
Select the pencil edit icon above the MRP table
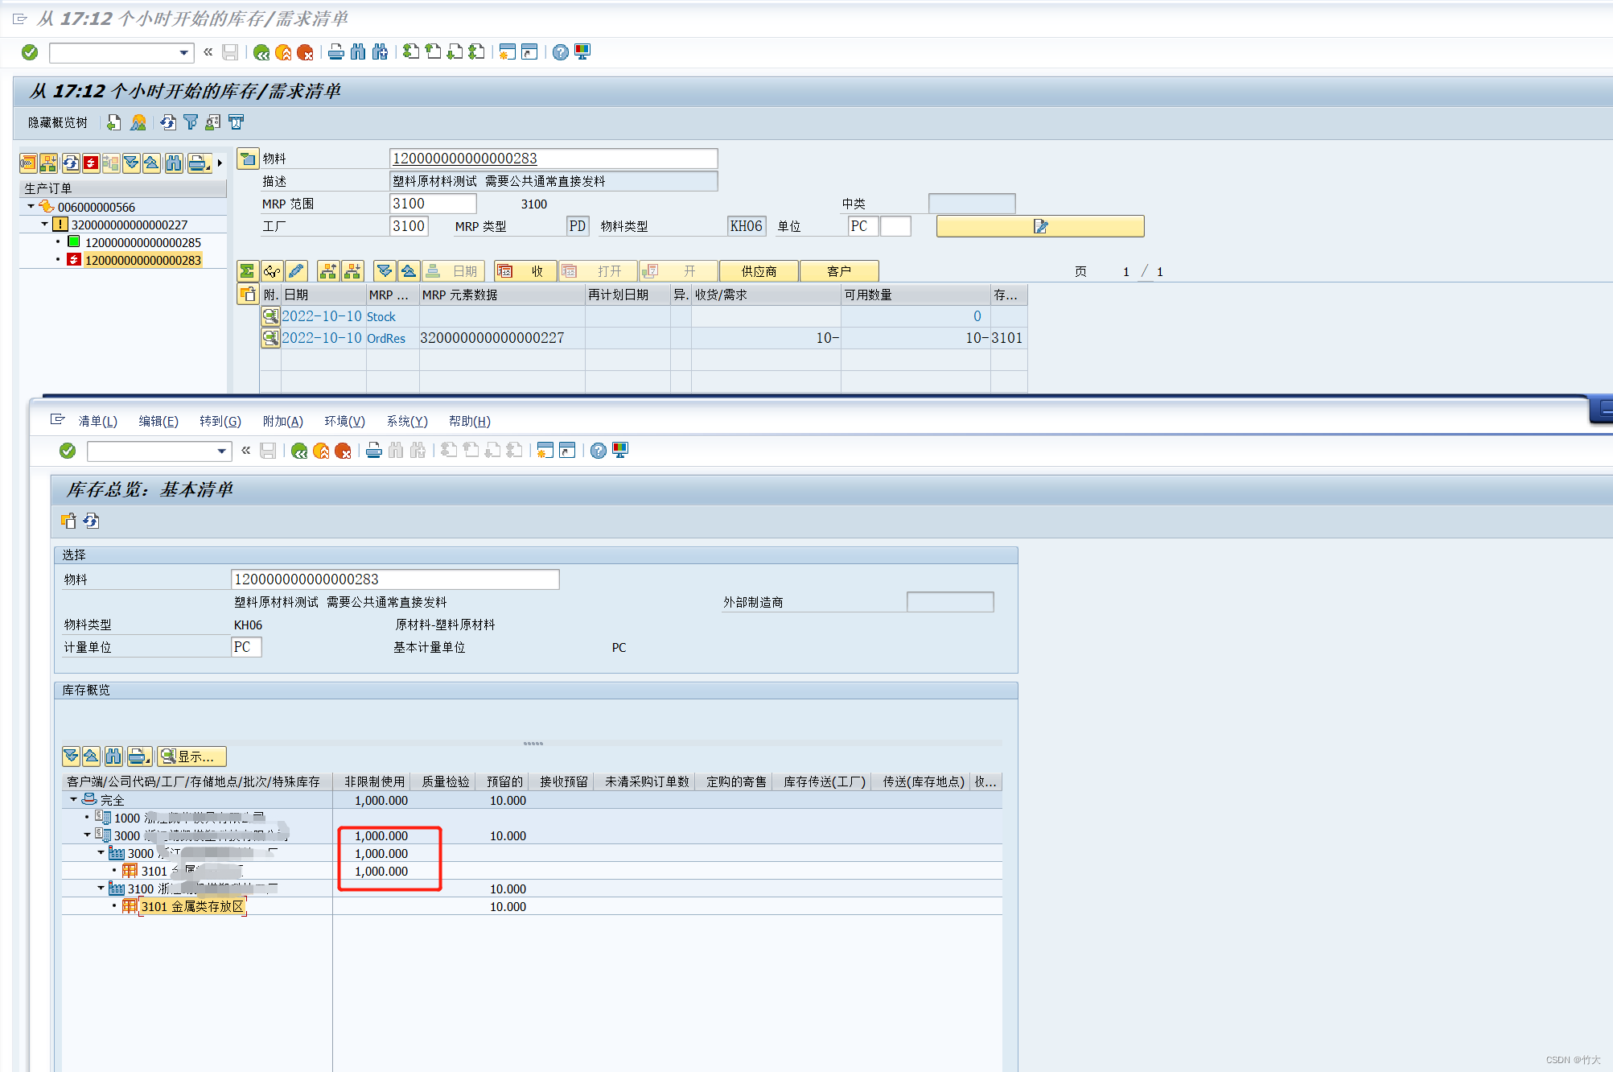(x=296, y=270)
